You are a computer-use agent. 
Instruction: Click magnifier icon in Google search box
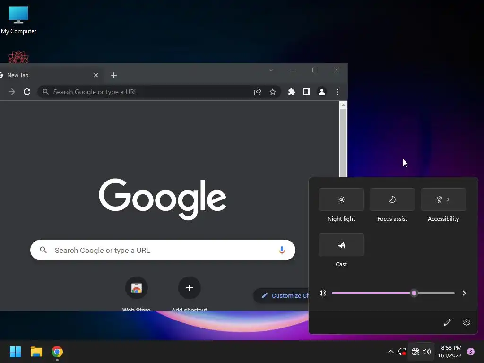pyautogui.click(x=43, y=250)
